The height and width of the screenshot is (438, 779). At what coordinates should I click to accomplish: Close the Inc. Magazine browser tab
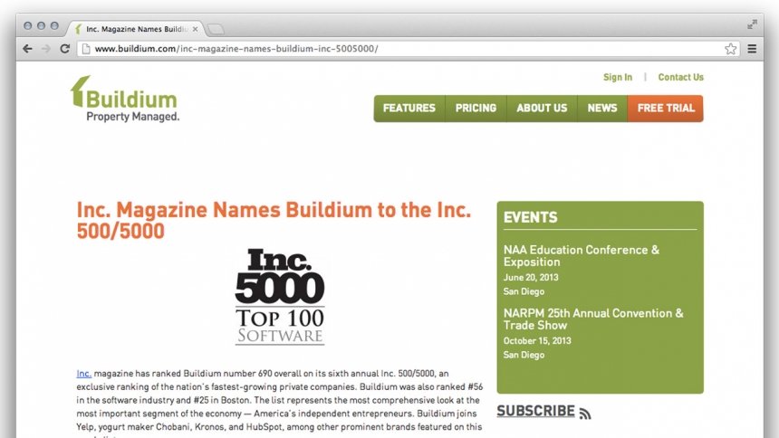(x=195, y=29)
